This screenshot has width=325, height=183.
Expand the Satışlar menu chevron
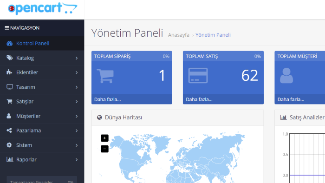(77, 102)
